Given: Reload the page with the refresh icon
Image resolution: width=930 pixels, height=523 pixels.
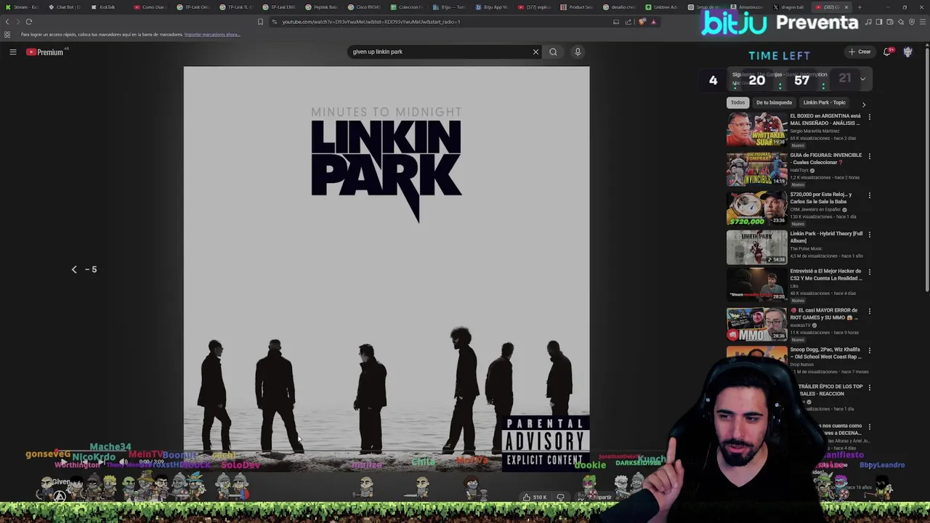Looking at the screenshot, I should pyautogui.click(x=29, y=22).
